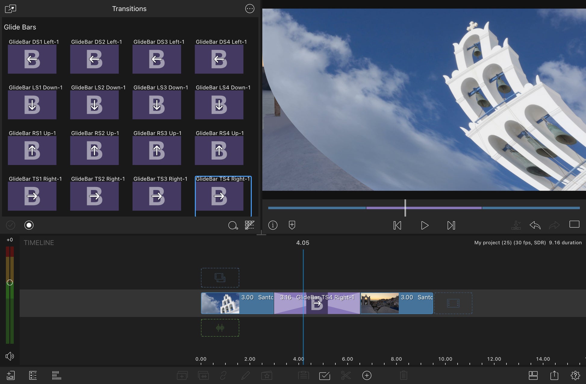Click the add plus circle button
Screen dimensions: 586x384
(367, 375)
